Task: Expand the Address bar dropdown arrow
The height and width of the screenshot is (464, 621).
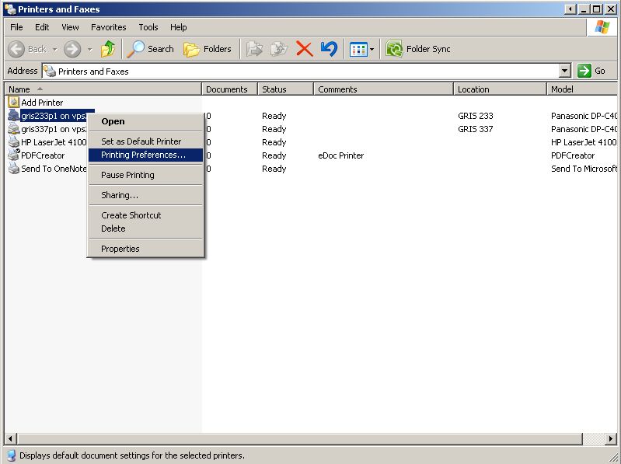Action: point(565,71)
